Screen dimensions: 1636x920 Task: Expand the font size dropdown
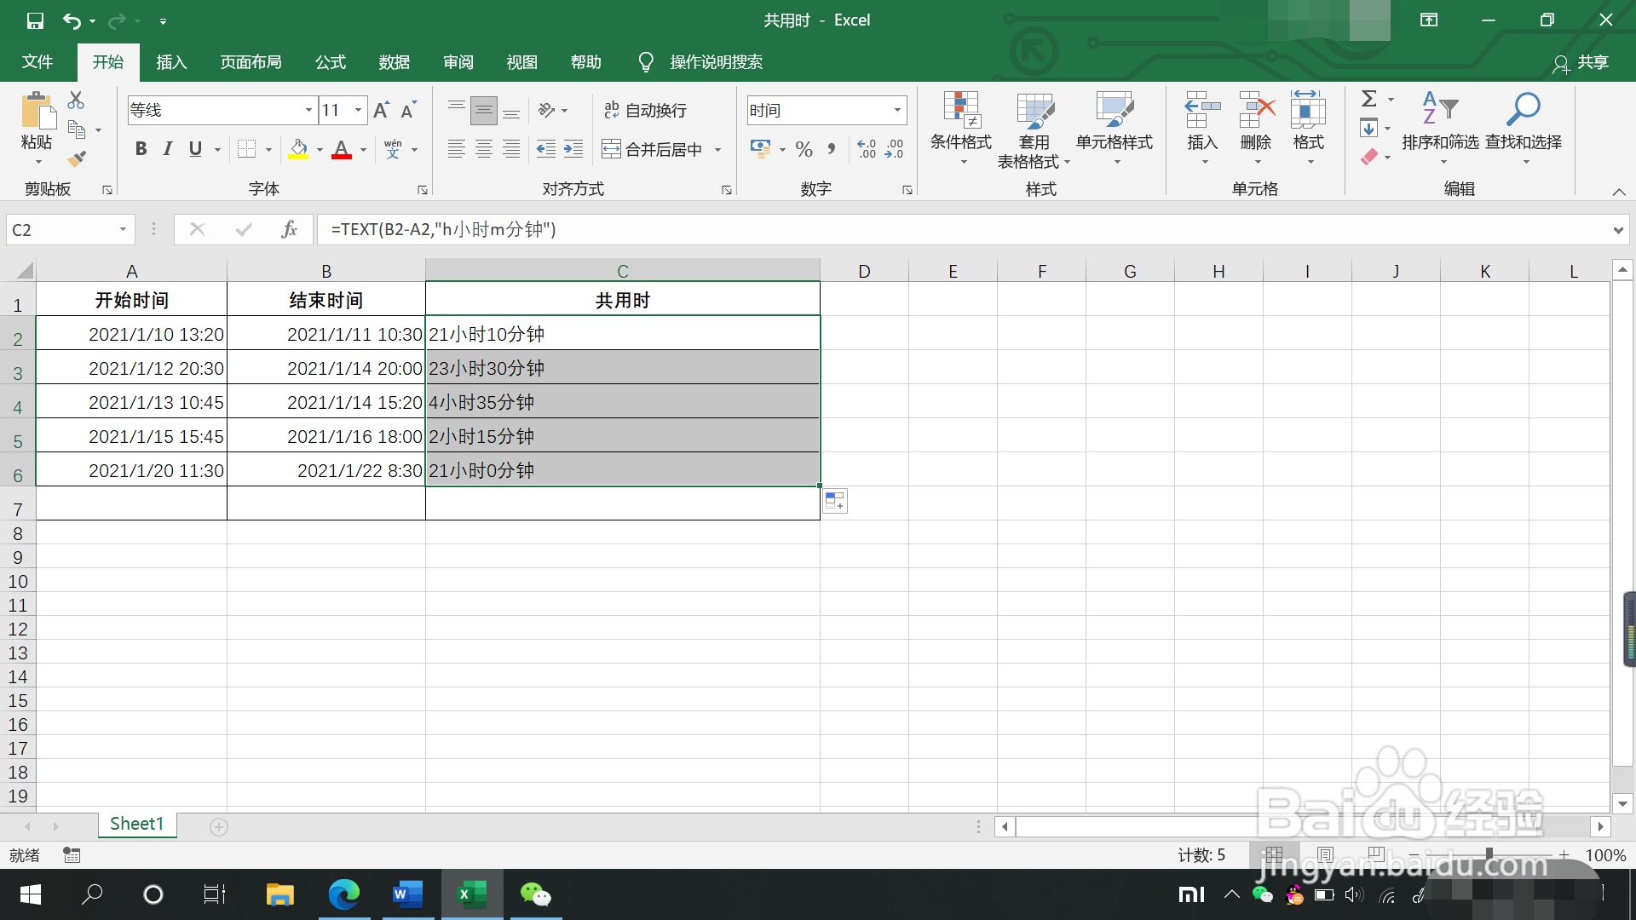[x=359, y=110]
